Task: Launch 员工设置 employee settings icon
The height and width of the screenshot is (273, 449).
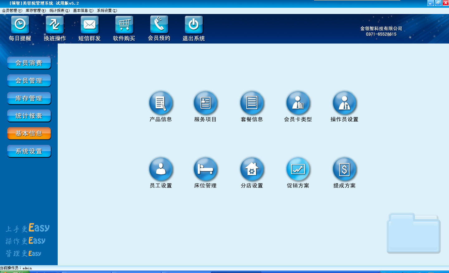Action: [161, 169]
